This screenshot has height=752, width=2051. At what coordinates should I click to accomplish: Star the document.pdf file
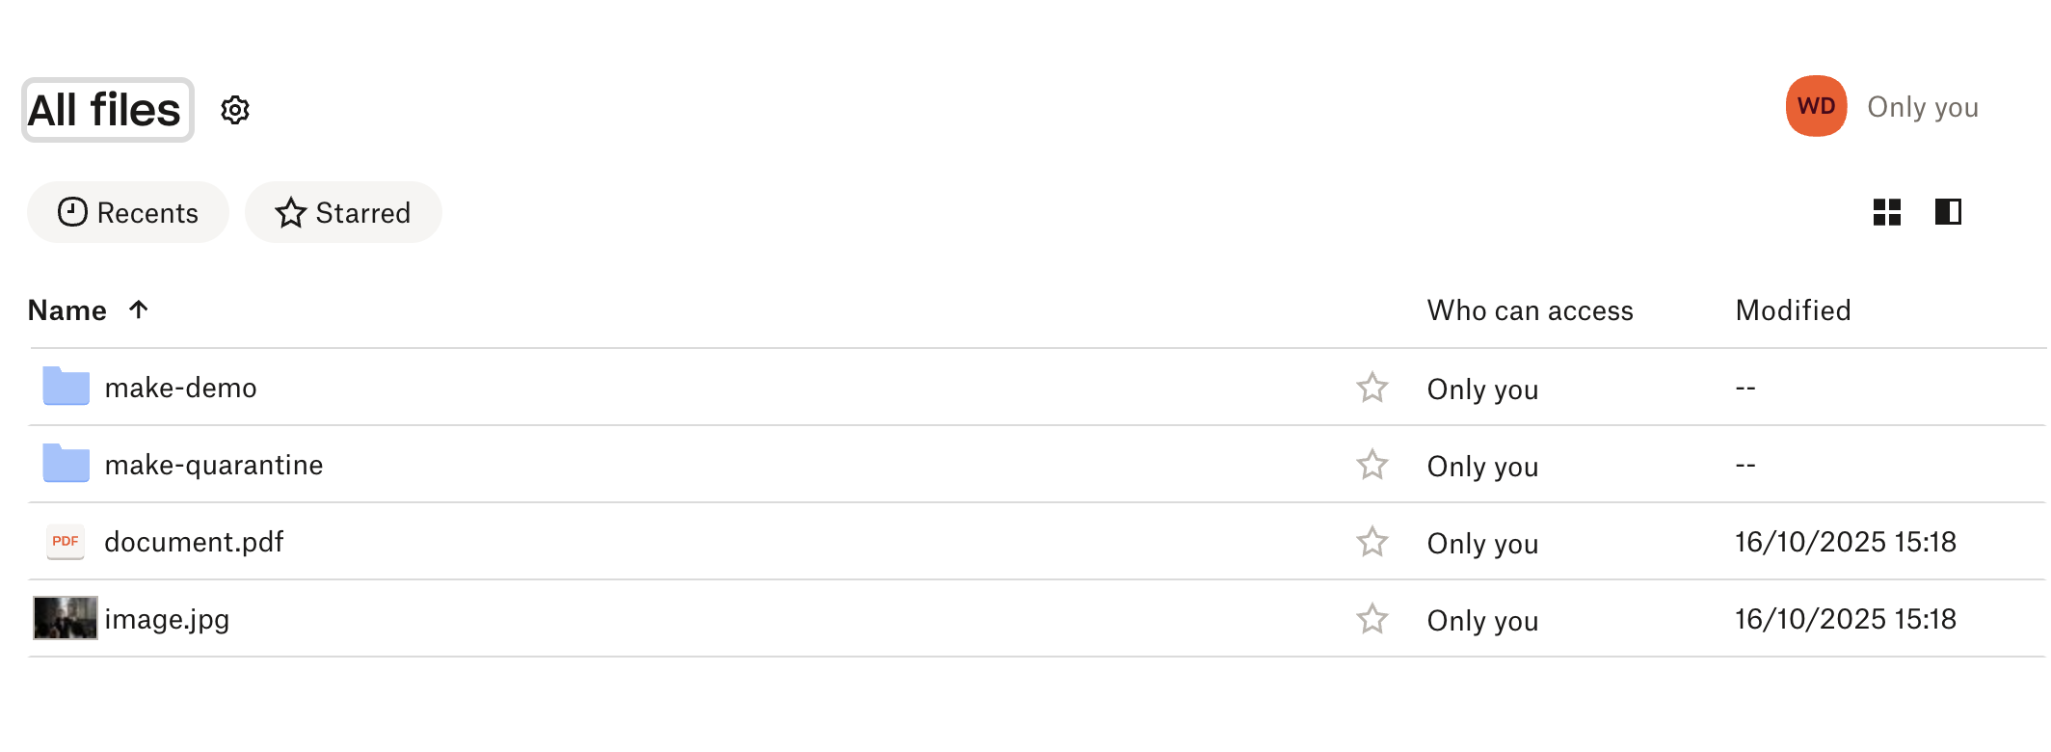pyautogui.click(x=1371, y=542)
